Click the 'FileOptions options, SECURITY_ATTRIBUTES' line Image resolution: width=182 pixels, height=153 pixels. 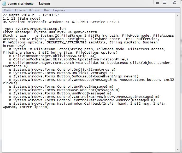pos(80,42)
